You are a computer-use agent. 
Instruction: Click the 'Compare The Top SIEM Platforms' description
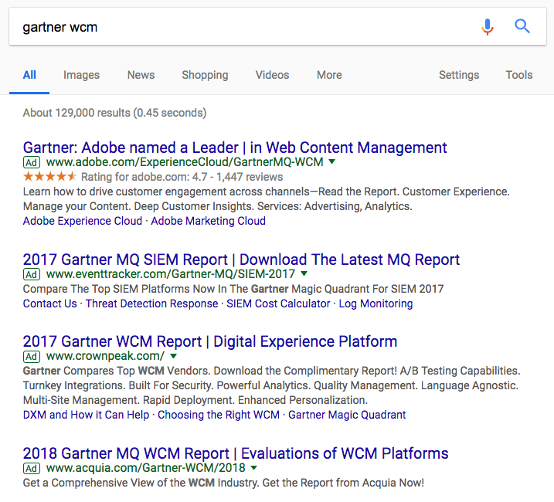(233, 289)
